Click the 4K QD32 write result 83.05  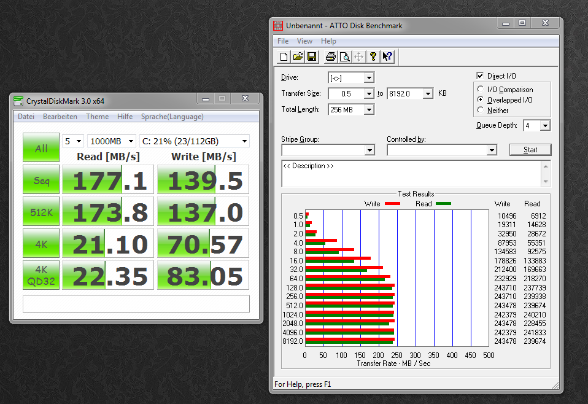(x=203, y=275)
